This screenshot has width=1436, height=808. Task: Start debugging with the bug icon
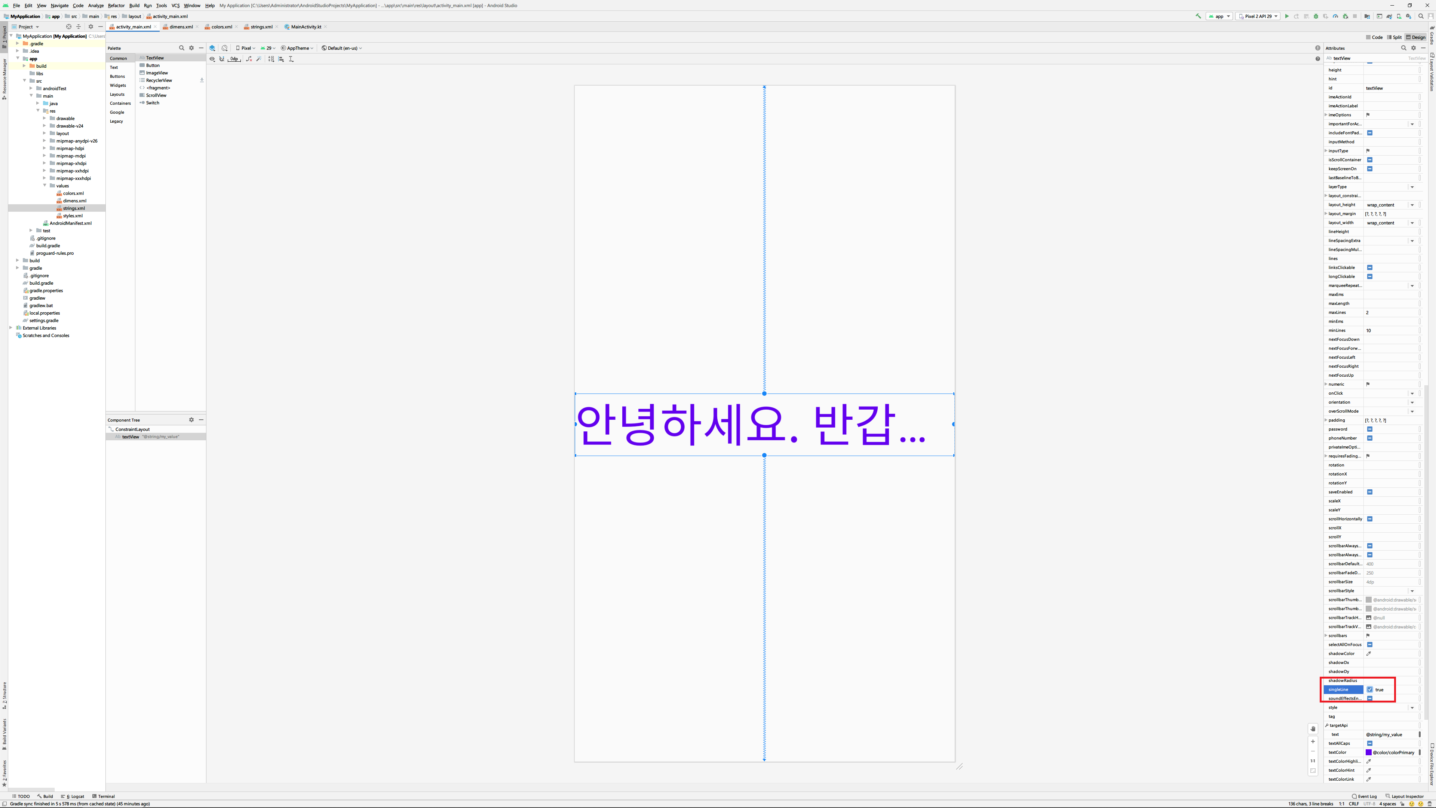1316,16
